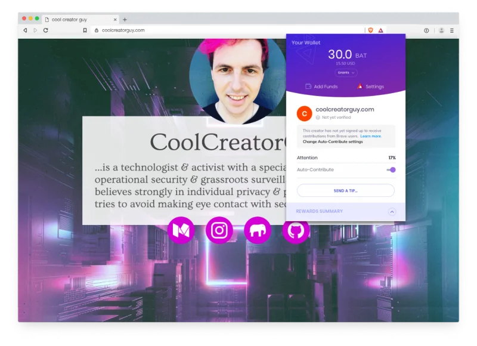Image resolution: width=477 pixels, height=346 pixels.
Task: Click the Matrix social icon
Action: (179, 230)
